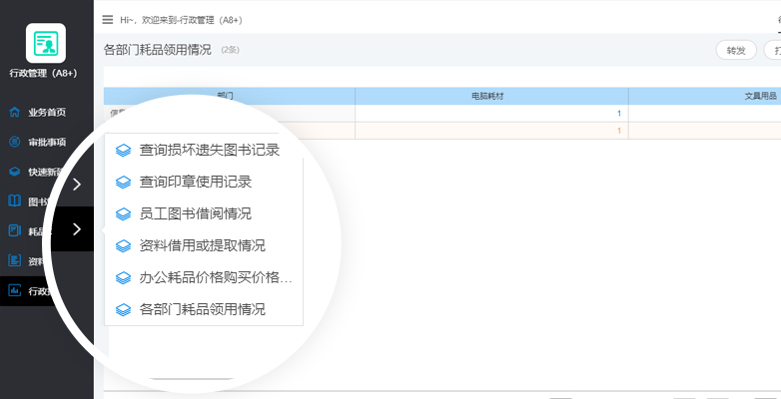Click the 行政管理 (A8+) app logo

pos(45,44)
